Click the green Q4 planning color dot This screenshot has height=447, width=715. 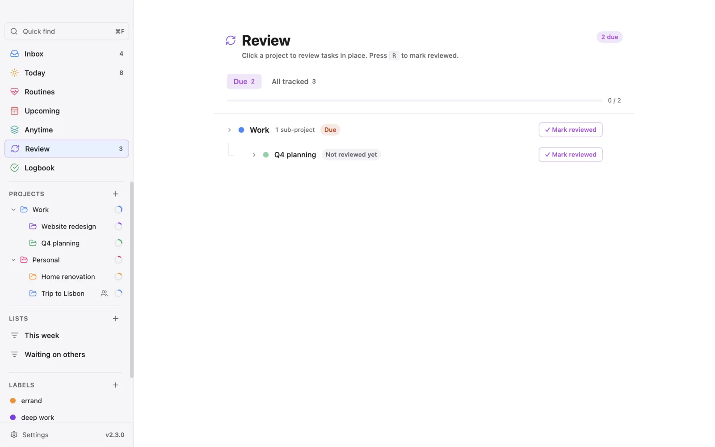[x=266, y=155]
